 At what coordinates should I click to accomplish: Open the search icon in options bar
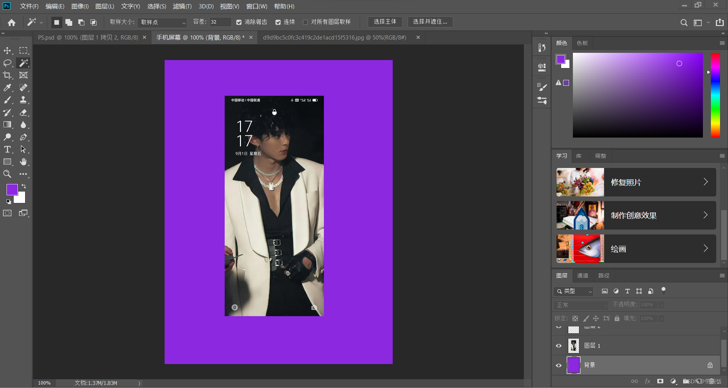pyautogui.click(x=684, y=22)
